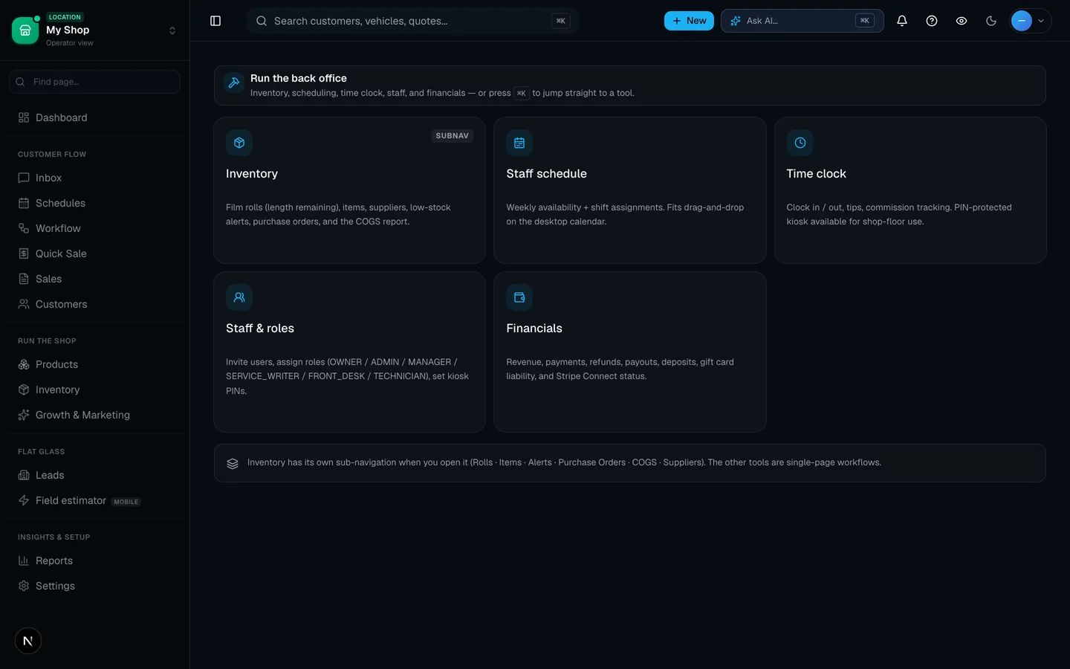Expand the user avatar dropdown menu

[1031, 21]
